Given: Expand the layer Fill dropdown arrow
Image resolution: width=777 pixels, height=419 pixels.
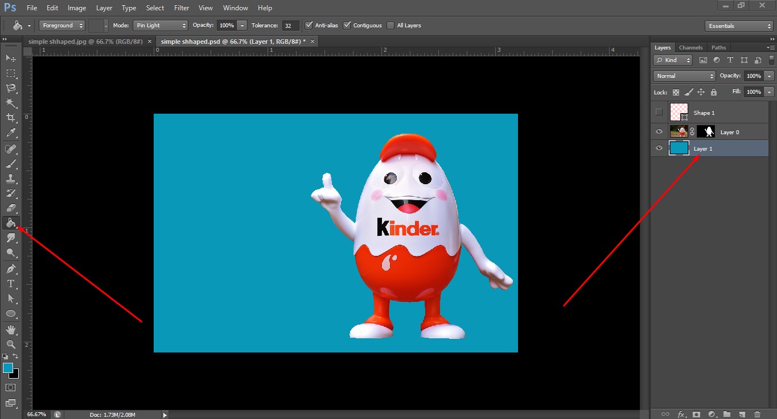Looking at the screenshot, I should click(x=770, y=92).
